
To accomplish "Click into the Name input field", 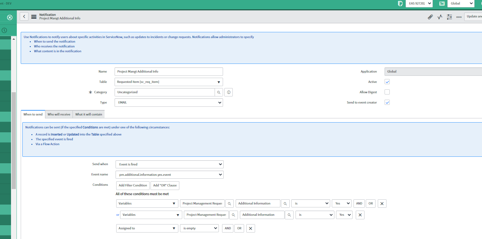I will pos(169,72).
